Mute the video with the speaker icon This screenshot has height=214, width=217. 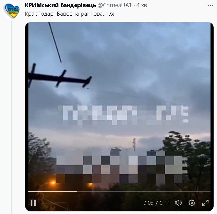pos(178,203)
